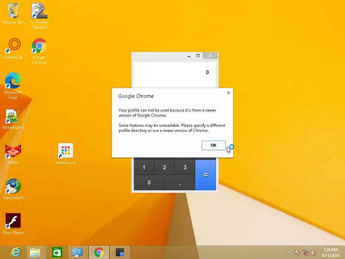Close the calculator window

210,56
